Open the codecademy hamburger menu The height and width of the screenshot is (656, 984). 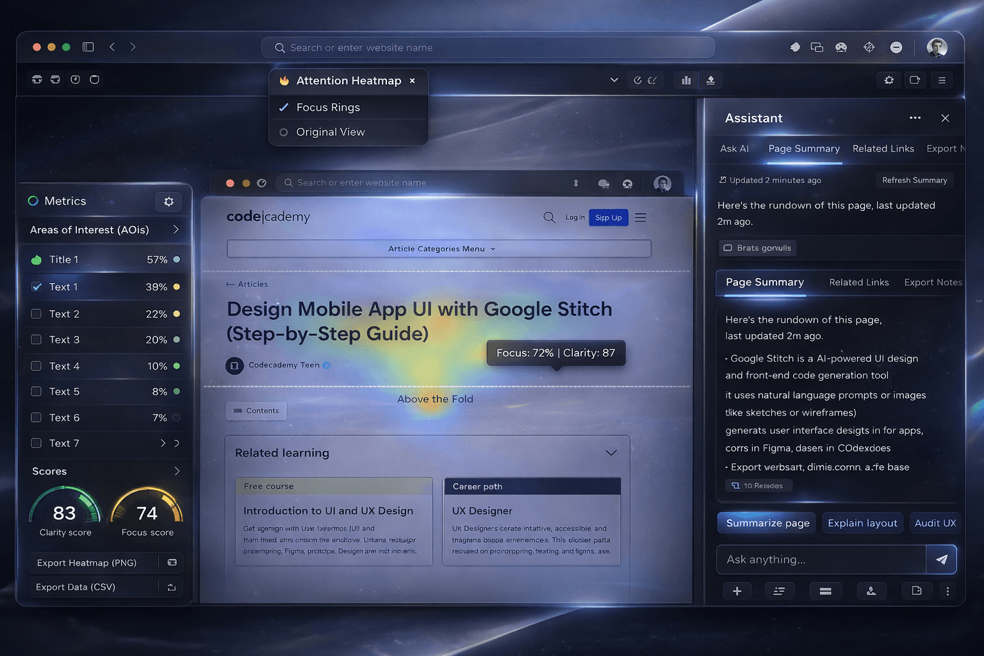pyautogui.click(x=641, y=217)
